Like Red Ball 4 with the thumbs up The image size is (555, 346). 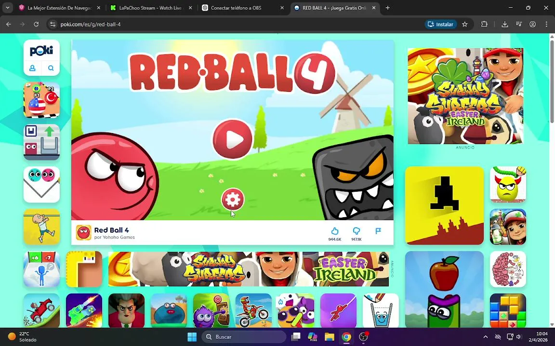coord(334,231)
